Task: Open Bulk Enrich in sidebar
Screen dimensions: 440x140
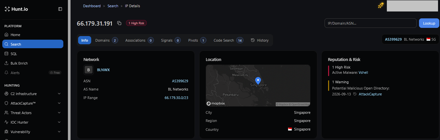Action: [x=33, y=63]
